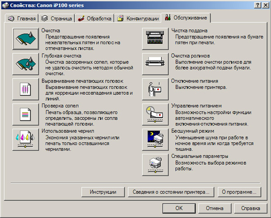Switch to the Главная tab

tap(22, 19)
